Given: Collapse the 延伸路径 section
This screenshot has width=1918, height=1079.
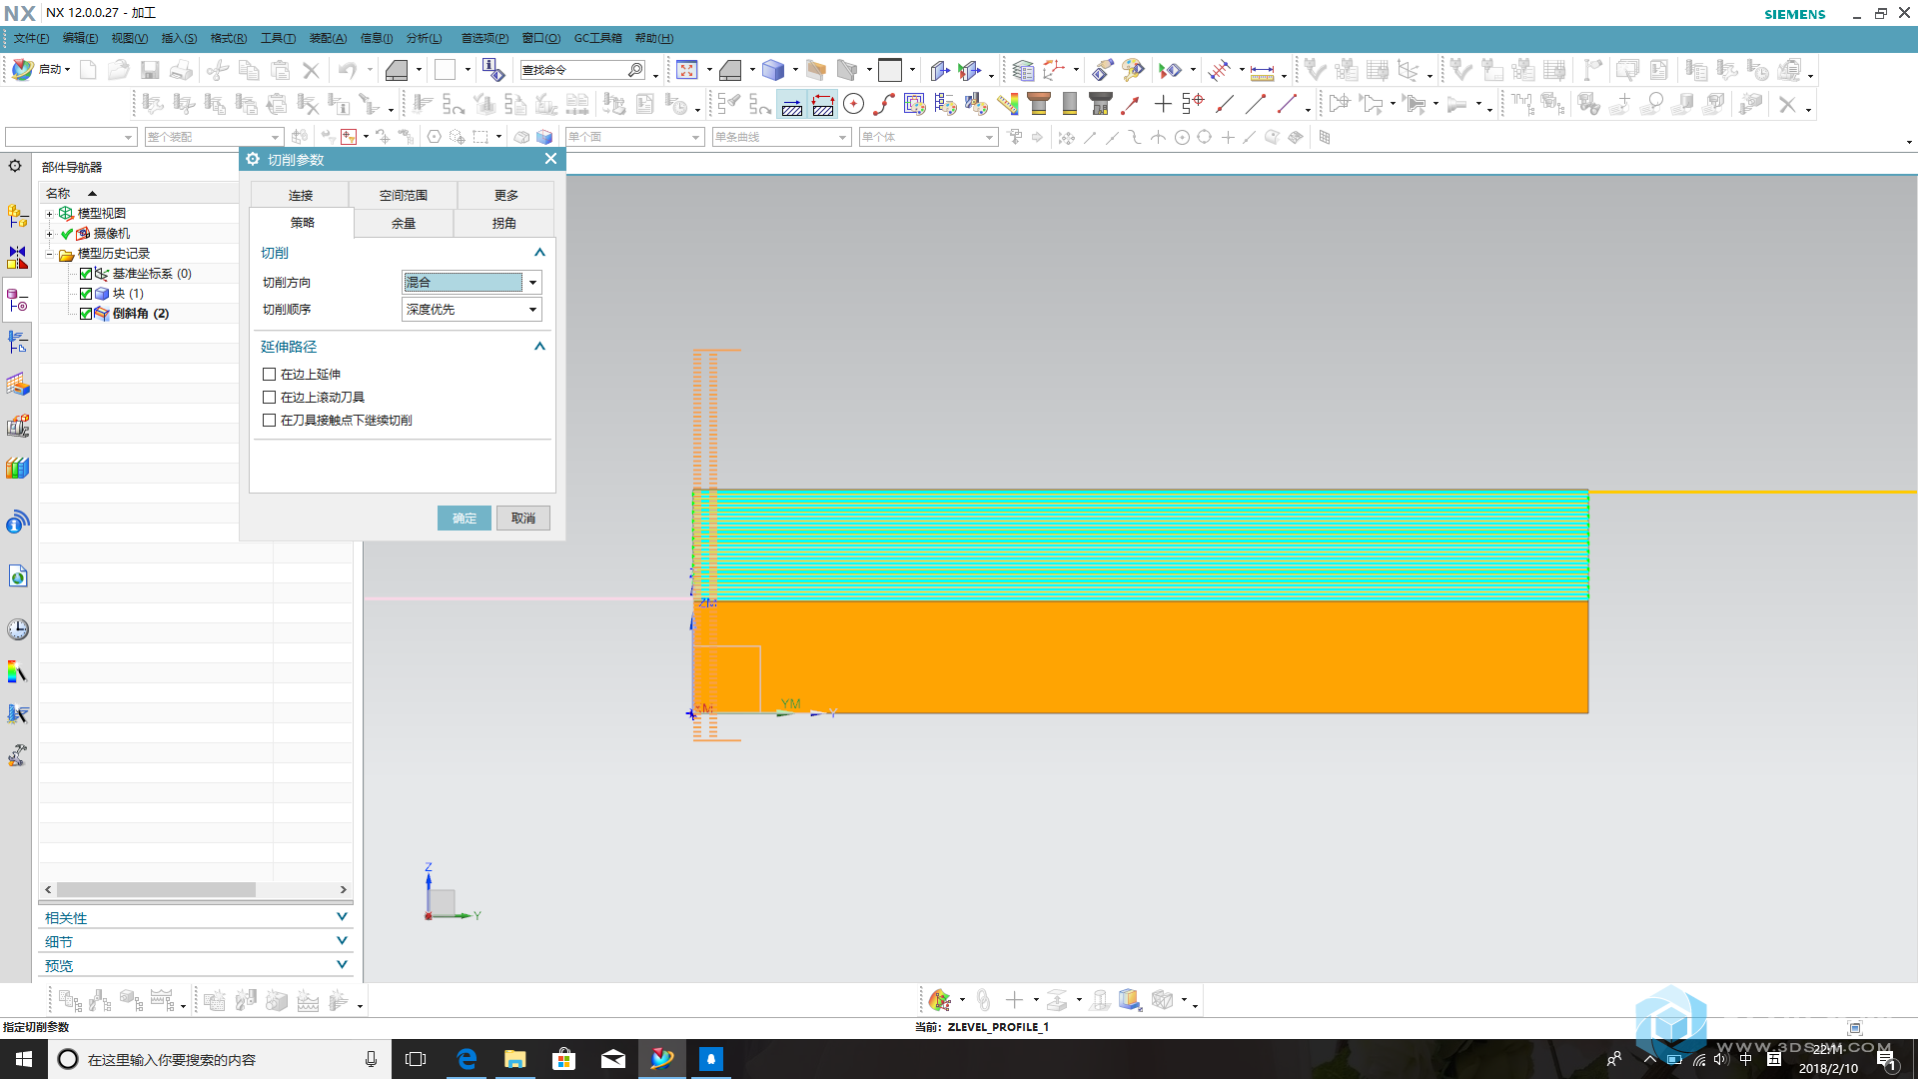Looking at the screenshot, I should (539, 347).
